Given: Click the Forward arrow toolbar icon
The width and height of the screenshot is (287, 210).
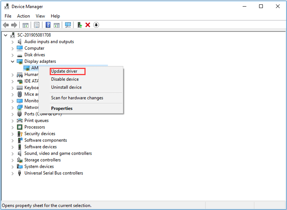Looking at the screenshot, I should click(14, 25).
